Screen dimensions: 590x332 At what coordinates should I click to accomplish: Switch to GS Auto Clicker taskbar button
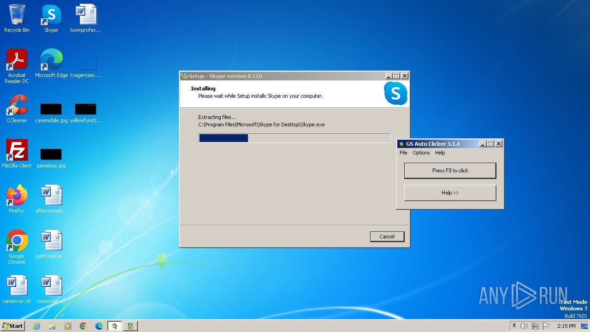(x=115, y=326)
